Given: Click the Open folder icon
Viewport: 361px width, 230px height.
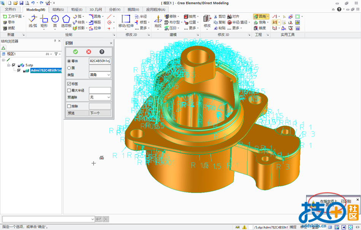Looking at the screenshot, I should pos(16,3).
